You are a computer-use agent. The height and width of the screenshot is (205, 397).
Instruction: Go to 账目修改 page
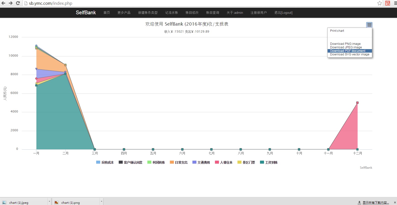click(192, 13)
